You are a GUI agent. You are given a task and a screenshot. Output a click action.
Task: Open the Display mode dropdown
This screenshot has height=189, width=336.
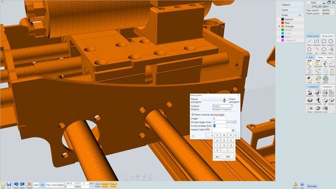point(222,109)
